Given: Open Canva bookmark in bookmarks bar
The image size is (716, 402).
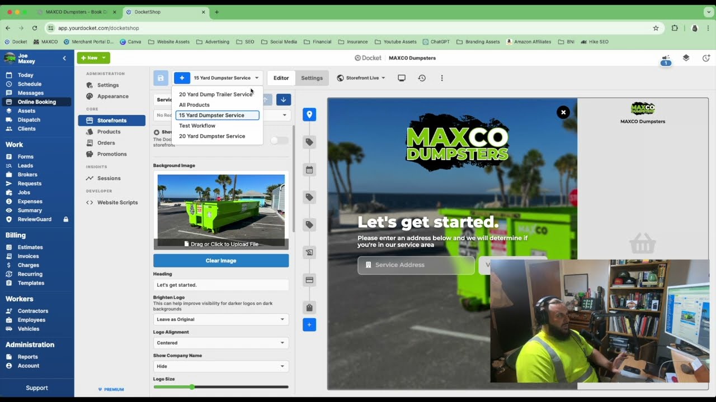Looking at the screenshot, I should (130, 42).
